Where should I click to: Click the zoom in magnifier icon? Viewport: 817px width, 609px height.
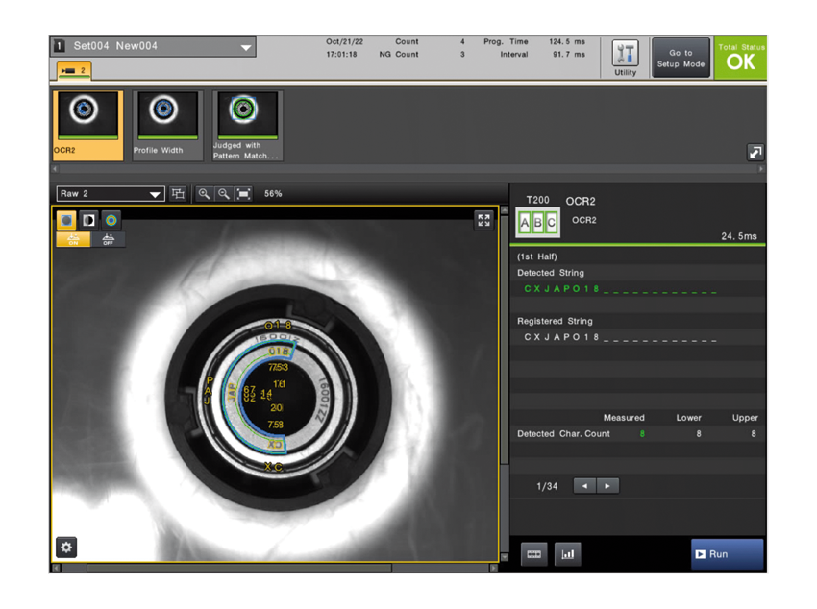coord(204,194)
